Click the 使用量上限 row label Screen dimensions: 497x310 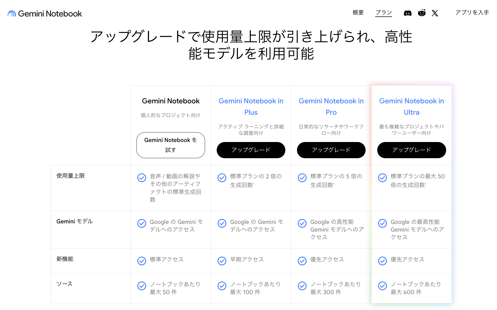70,176
